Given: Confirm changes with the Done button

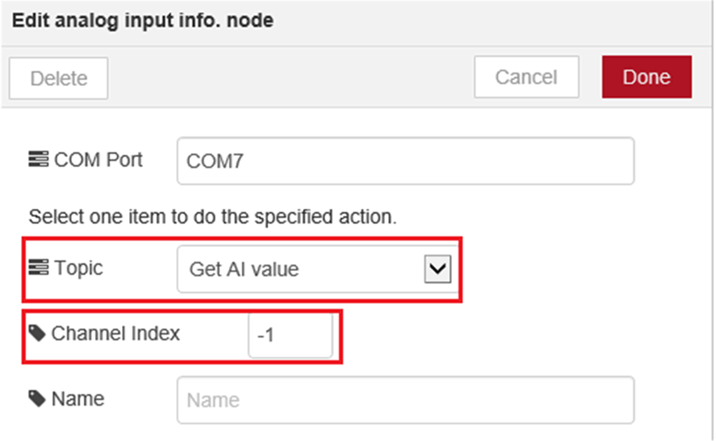Looking at the screenshot, I should [x=646, y=77].
